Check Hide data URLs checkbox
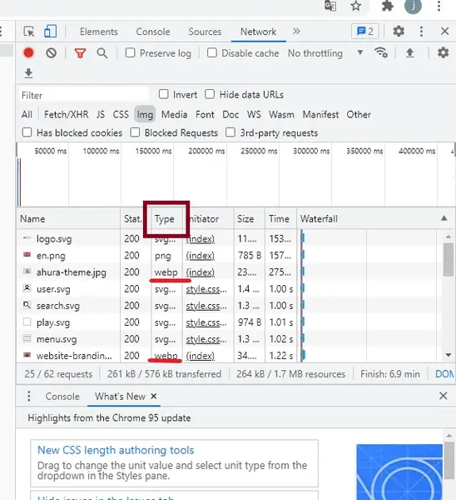 (210, 94)
